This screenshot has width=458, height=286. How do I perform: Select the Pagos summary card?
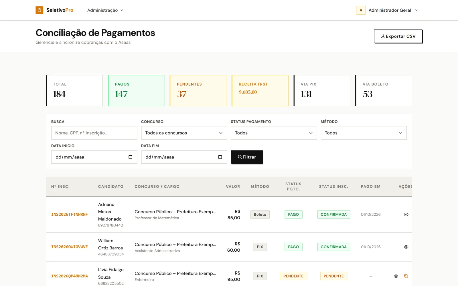click(136, 91)
